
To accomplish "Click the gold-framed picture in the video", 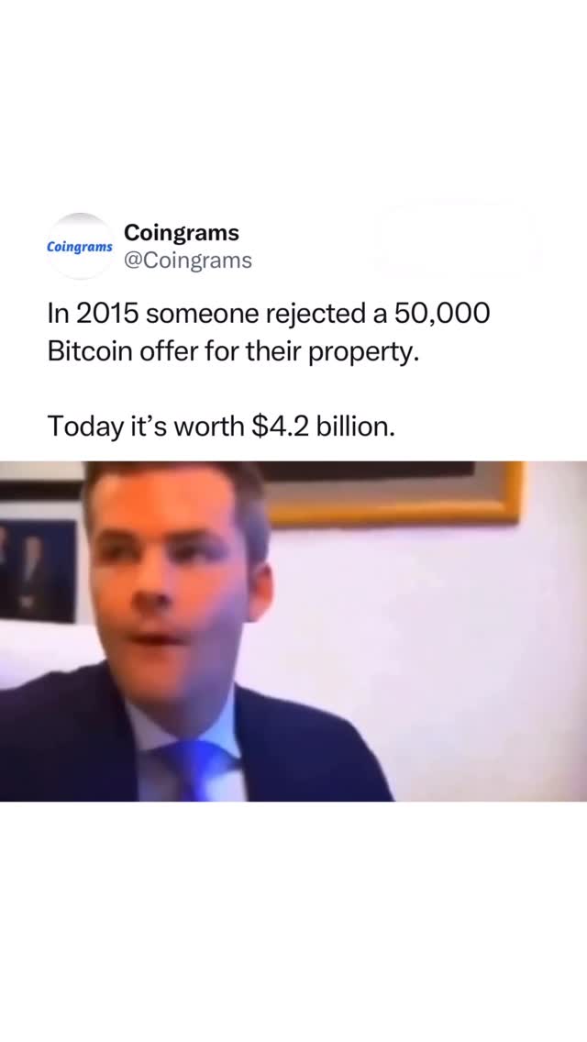I will pos(393,492).
